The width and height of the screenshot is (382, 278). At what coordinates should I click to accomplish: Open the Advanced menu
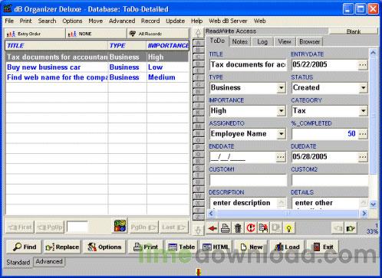pos(122,21)
